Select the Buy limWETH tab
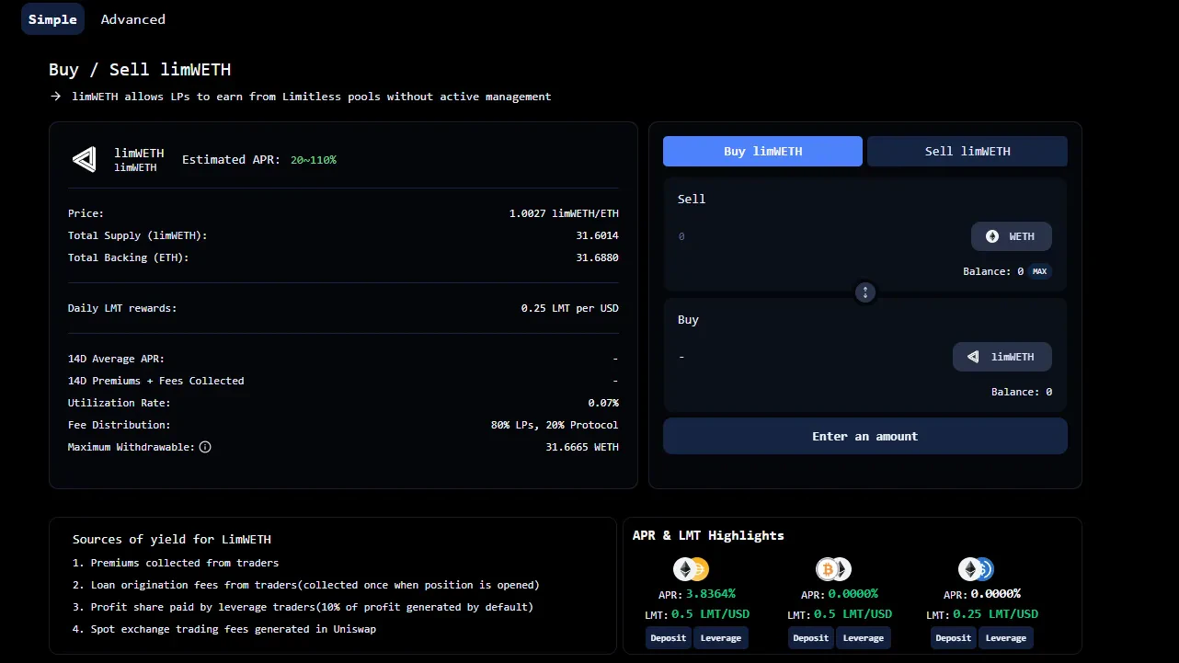Screen dimensions: 1179x663 (762, 152)
